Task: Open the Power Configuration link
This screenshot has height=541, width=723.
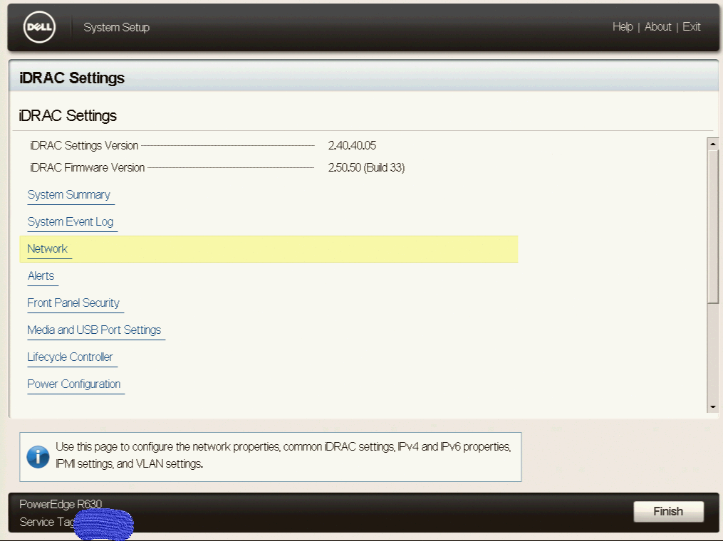Action: (x=74, y=384)
